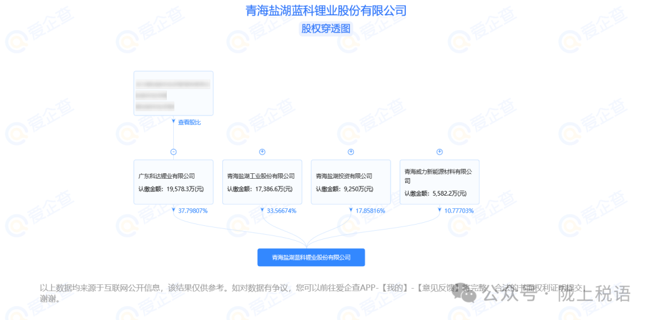Click the 青海盐湖工业股份有限公司 company name
This screenshot has height=320, width=652.
point(261,176)
